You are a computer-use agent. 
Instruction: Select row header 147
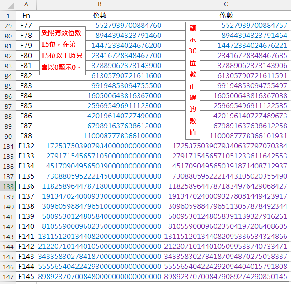8,277
